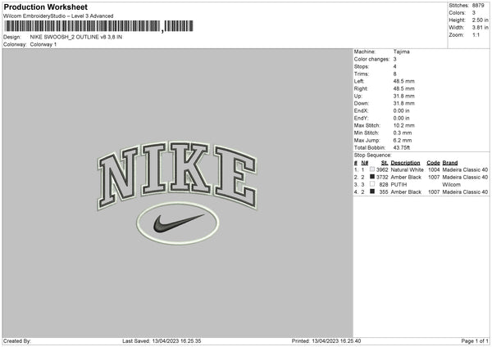This screenshot has width=492, height=347.
Task: Select the PUTIH Wilcom sequence row
Action: [421, 184]
